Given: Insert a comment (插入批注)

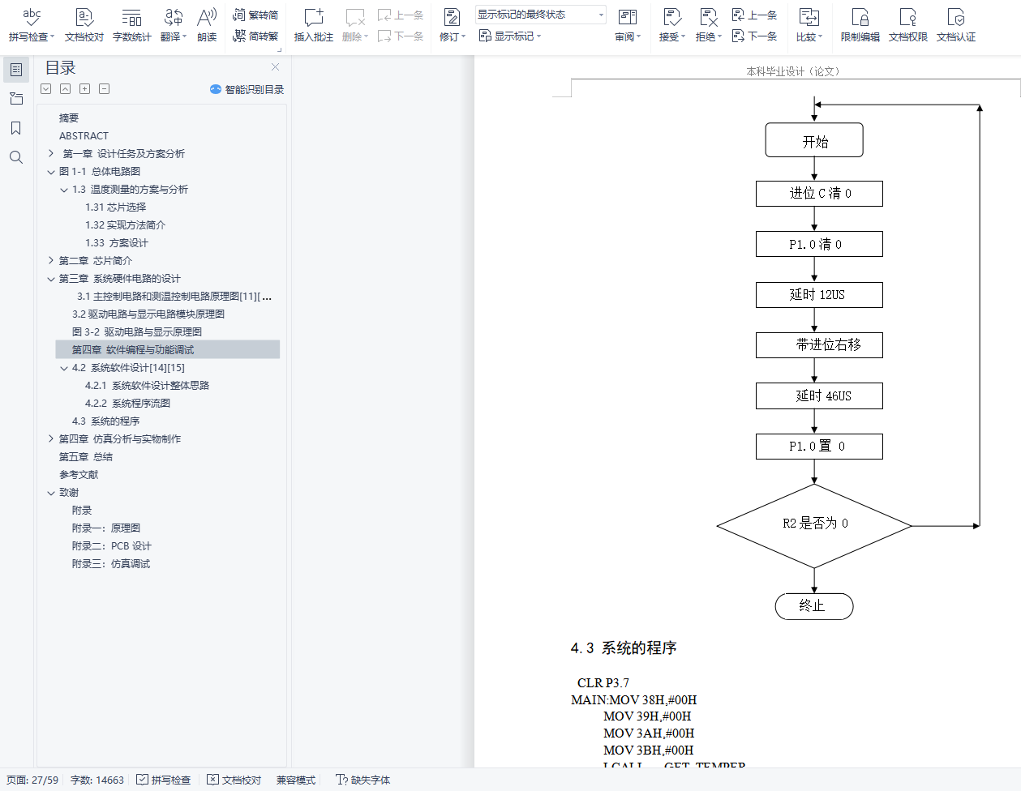Looking at the screenshot, I should [x=314, y=24].
